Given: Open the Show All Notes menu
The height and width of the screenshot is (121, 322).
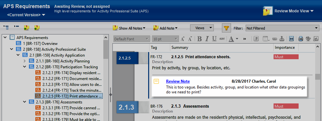Looking at the screenshot, I should pos(129,28).
